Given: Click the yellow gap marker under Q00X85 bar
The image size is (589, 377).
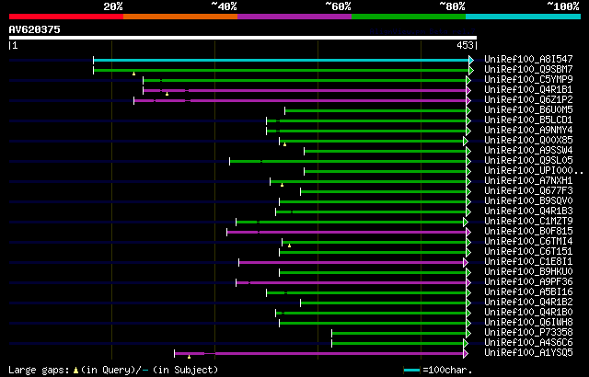Looking at the screenshot, I should (x=284, y=144).
